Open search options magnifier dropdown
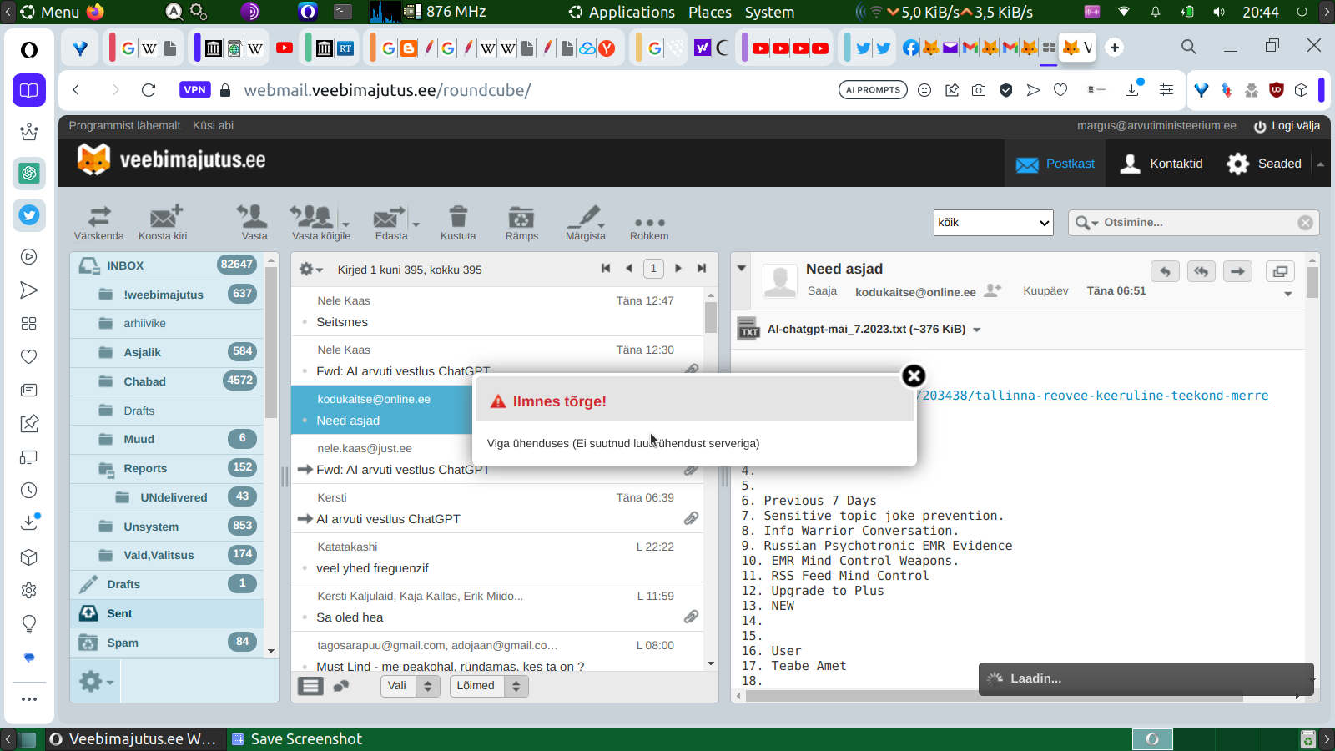 tap(1086, 223)
